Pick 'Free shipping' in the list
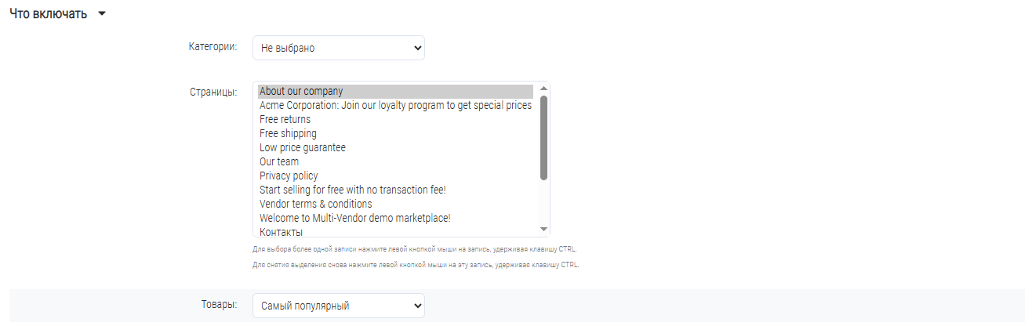Viewport: 1032px width, 326px height. (395, 133)
